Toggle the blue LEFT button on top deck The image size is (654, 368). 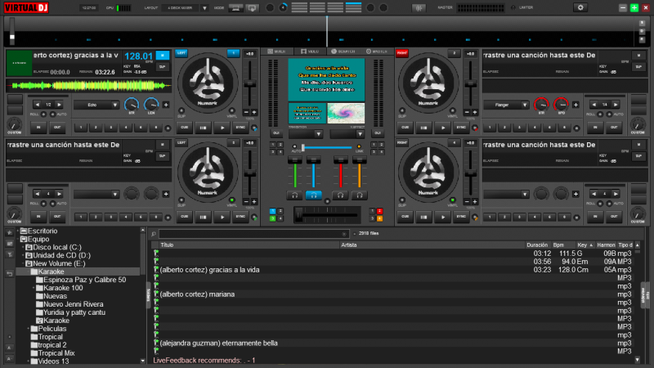181,52
